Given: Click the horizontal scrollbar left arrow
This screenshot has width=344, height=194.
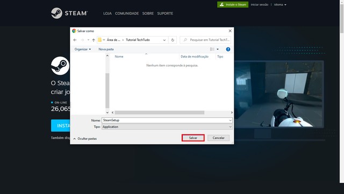Looking at the screenshot, I should pyautogui.click(x=112, y=112).
